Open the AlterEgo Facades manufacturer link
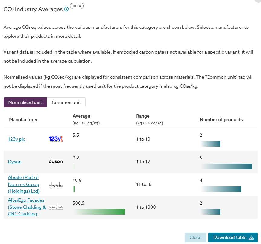Image resolution: width=261 pixels, height=244 pixels. tap(27, 207)
